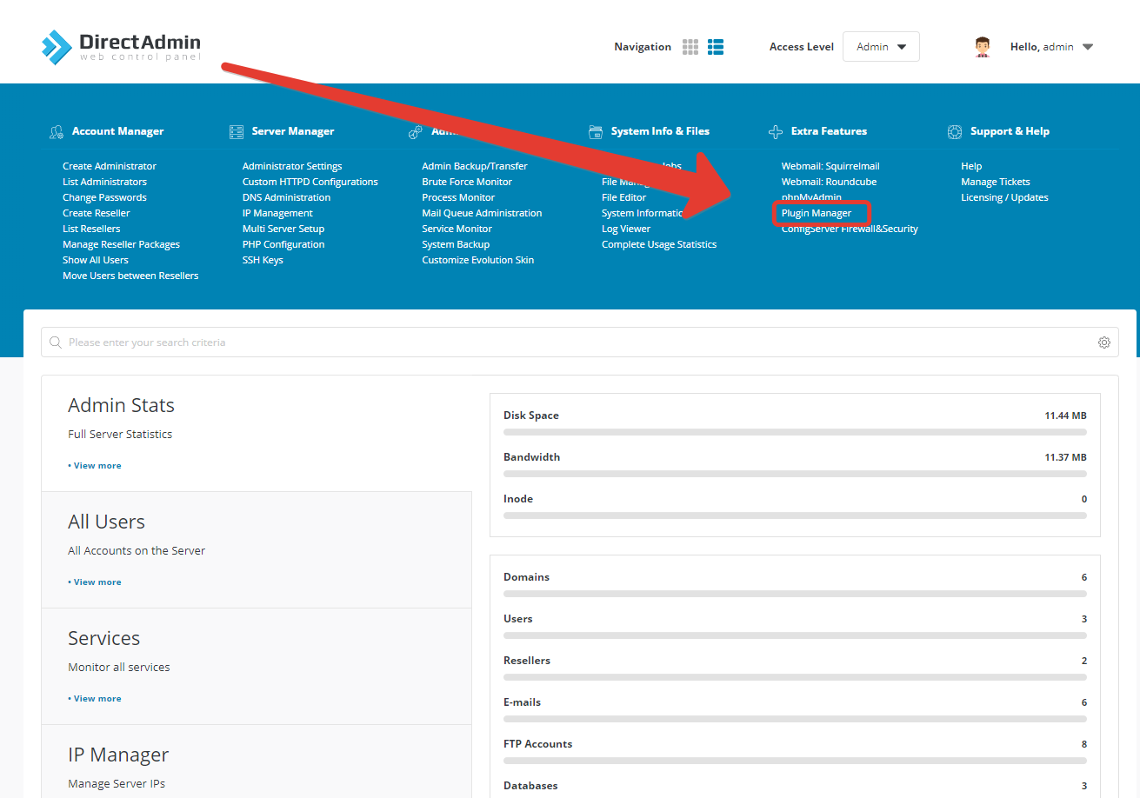Click the Support & Help section icon

pos(954,131)
